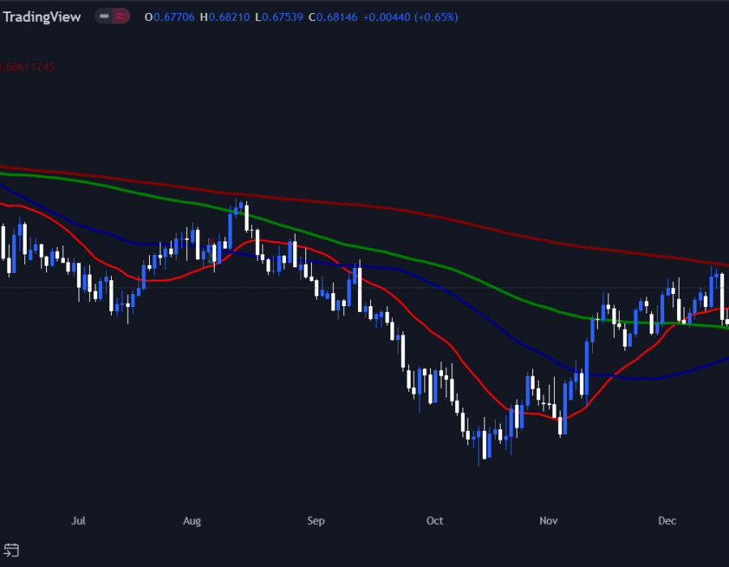
Task: Click the red approximate-equal data status icon
Action: click(x=121, y=16)
